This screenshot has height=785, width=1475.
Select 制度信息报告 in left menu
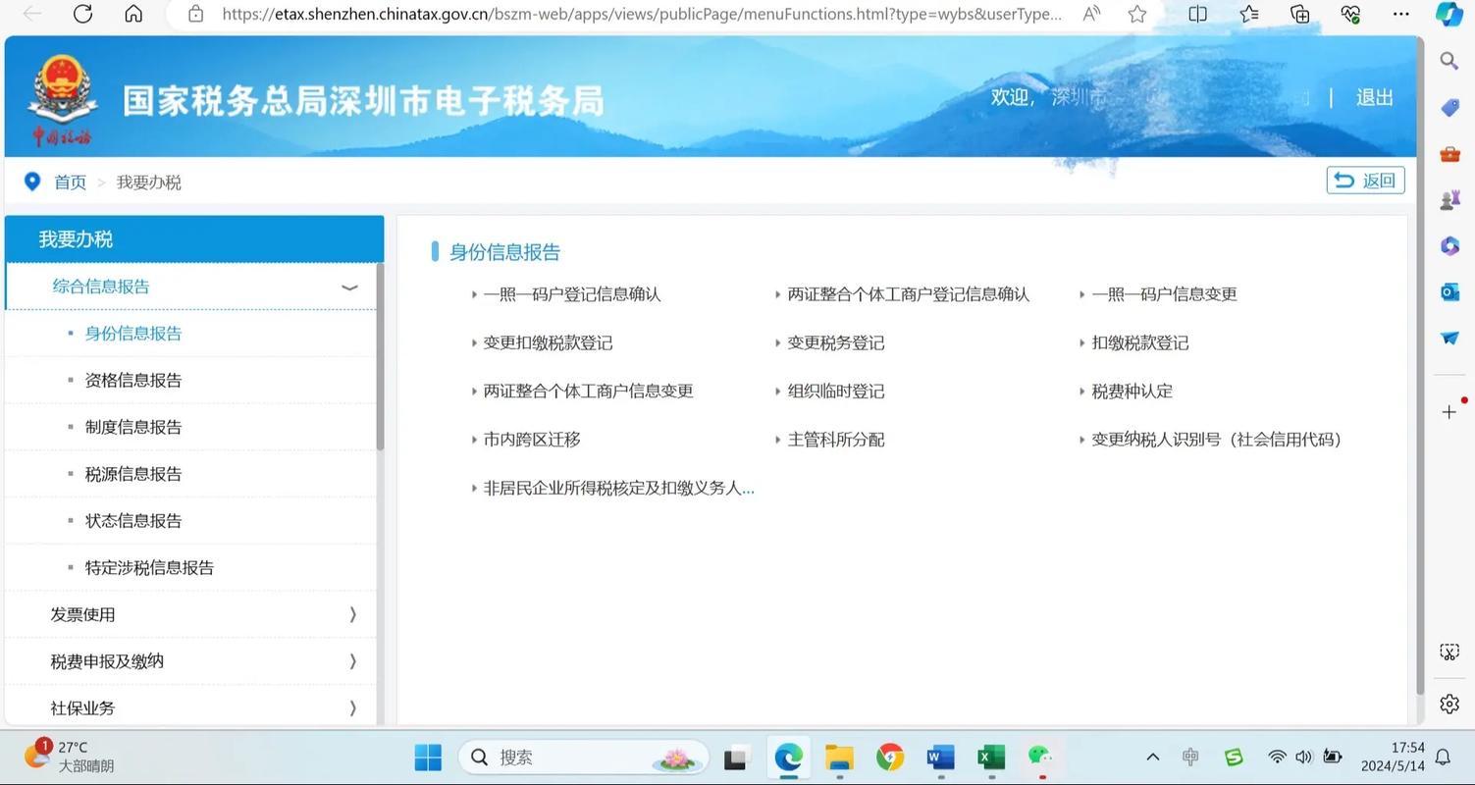[133, 427]
